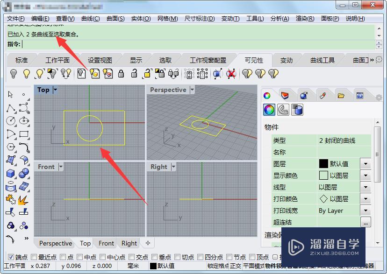Screen dimensions: 387x274
Task: Click the black 图层 layer color swatch
Action: 323,164
